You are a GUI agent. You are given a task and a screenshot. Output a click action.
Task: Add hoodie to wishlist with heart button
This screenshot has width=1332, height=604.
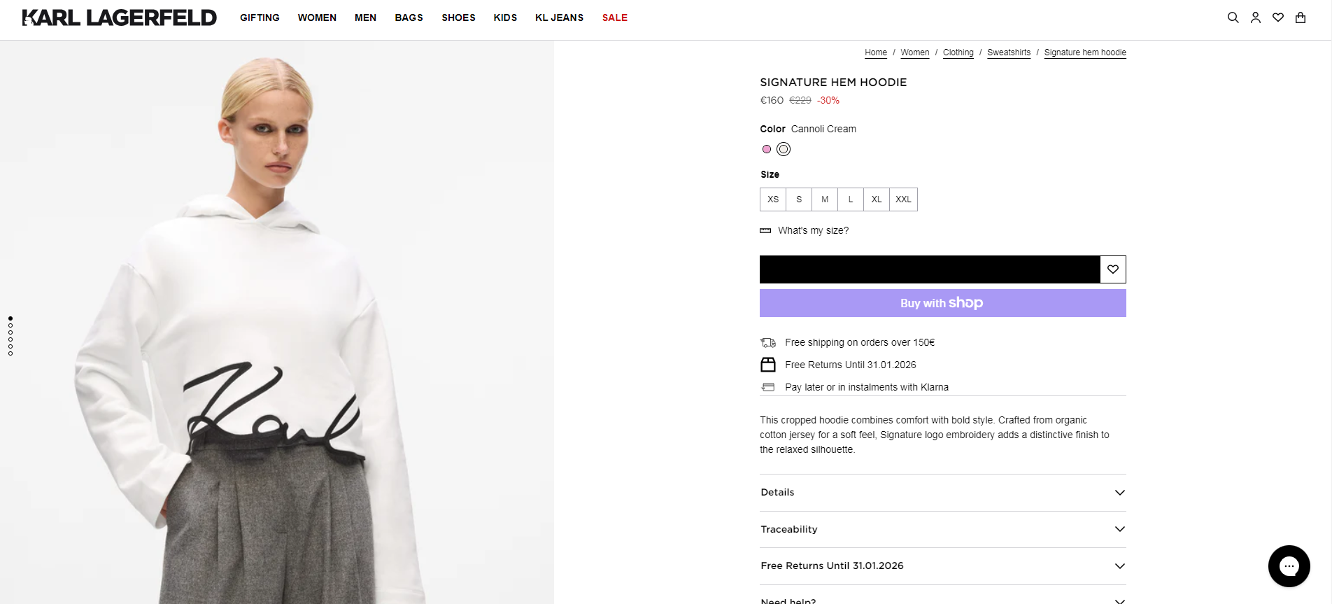point(1113,269)
